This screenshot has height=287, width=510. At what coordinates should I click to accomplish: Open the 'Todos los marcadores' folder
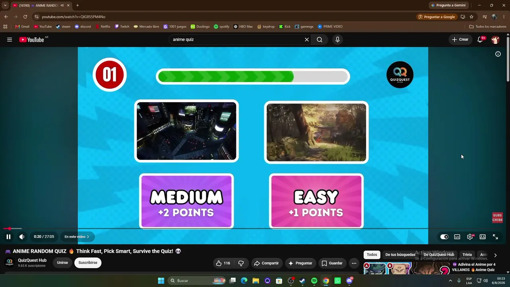point(488,27)
